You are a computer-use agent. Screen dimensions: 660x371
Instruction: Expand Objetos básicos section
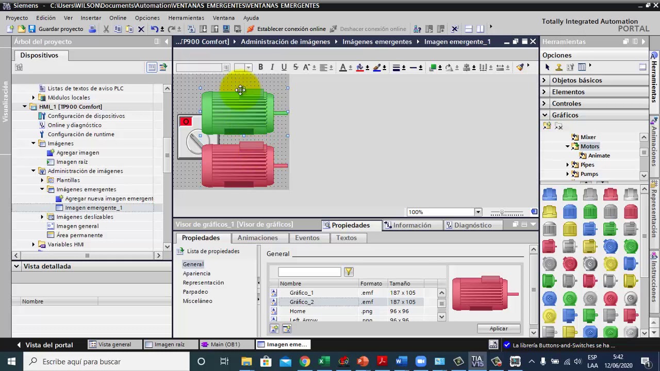[544, 80]
